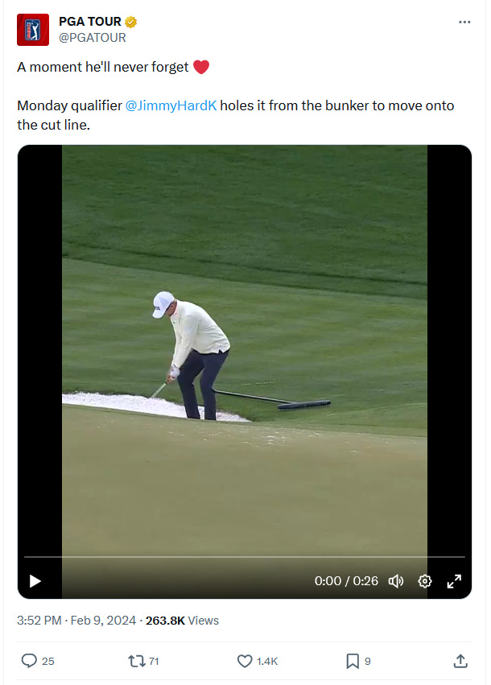Play the golf bunker video
Viewport: 491px width, 685px height.
pyautogui.click(x=35, y=581)
